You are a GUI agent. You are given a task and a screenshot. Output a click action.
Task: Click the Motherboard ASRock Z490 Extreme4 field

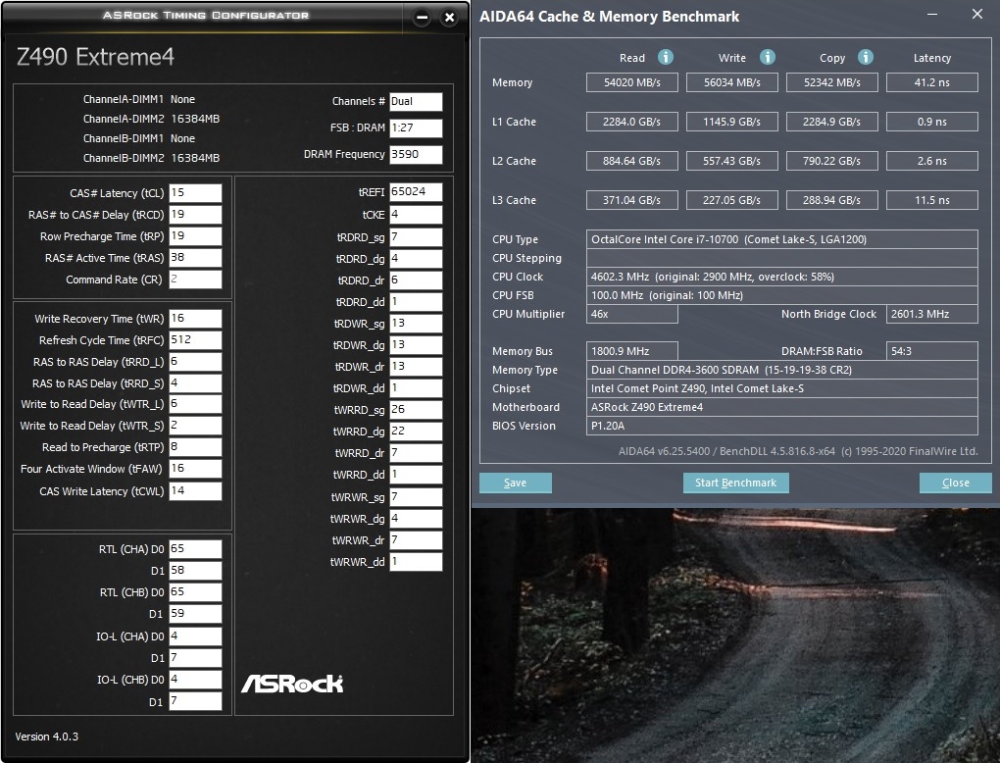(x=782, y=407)
